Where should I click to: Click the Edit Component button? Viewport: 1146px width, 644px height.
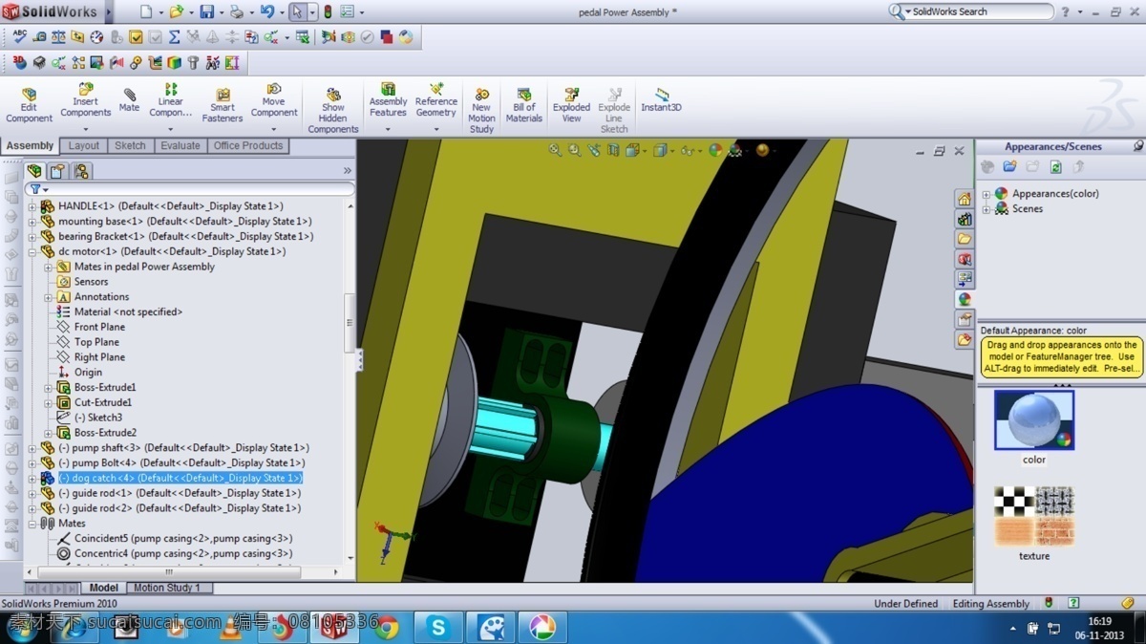tap(30, 105)
